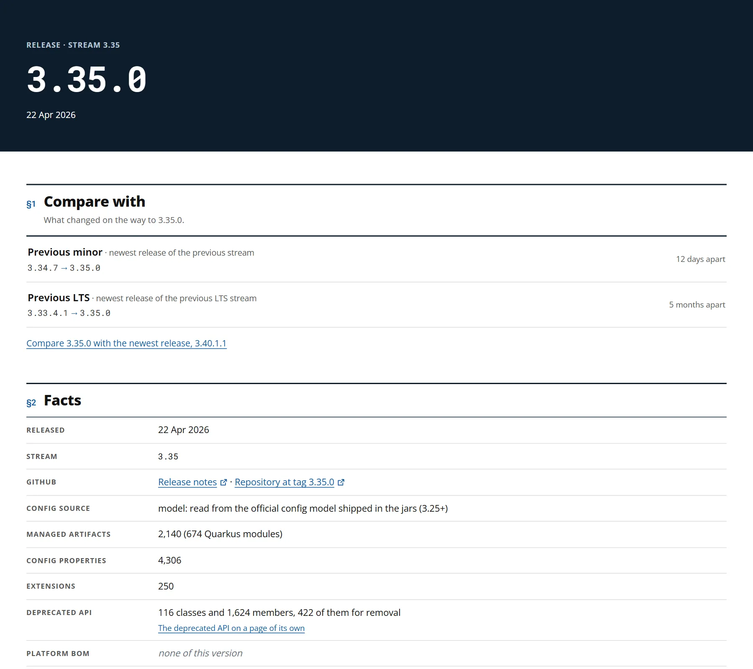This screenshot has width=753, height=669.
Task: Click the header date 22 Apr 2026
Action: pos(51,115)
